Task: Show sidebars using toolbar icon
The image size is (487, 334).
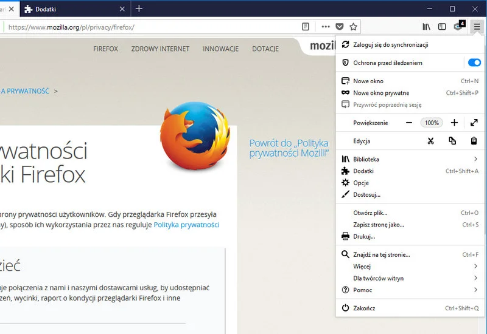Action: tap(443, 27)
